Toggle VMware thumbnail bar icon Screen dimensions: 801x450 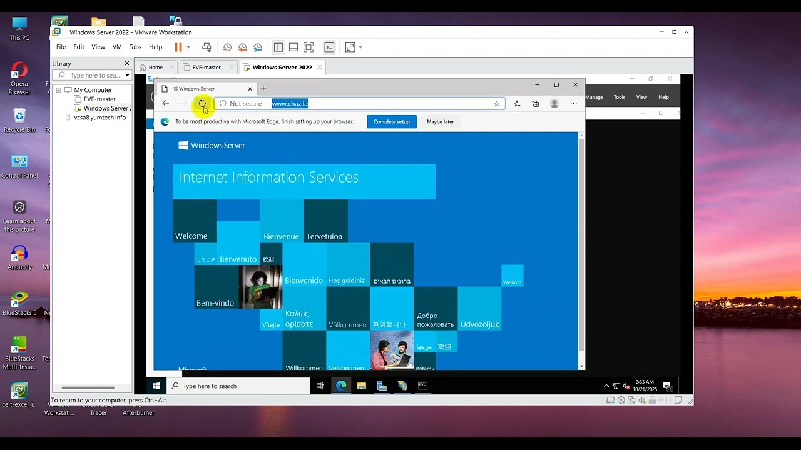coord(293,47)
